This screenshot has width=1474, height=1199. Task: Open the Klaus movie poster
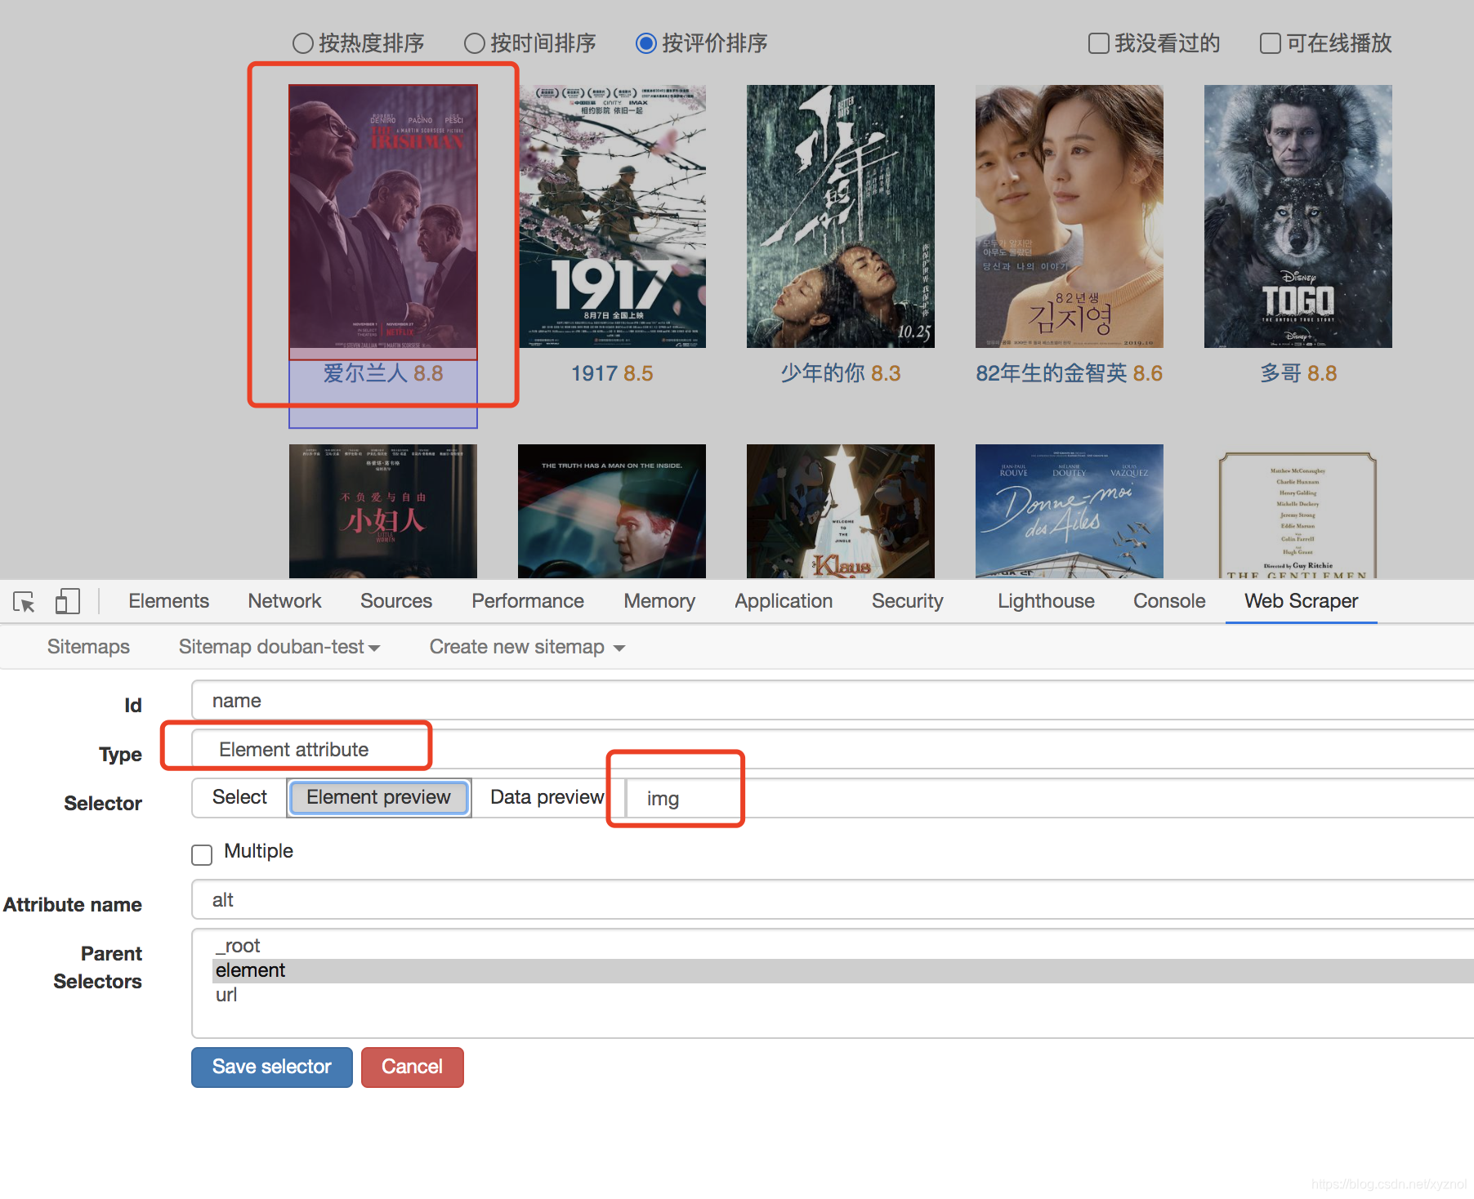(x=841, y=511)
